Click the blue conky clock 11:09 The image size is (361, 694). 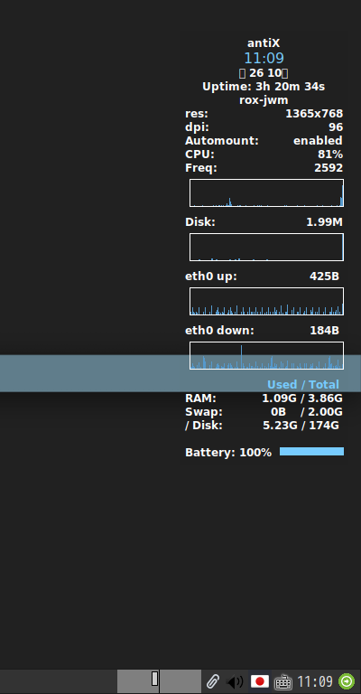pyautogui.click(x=264, y=58)
